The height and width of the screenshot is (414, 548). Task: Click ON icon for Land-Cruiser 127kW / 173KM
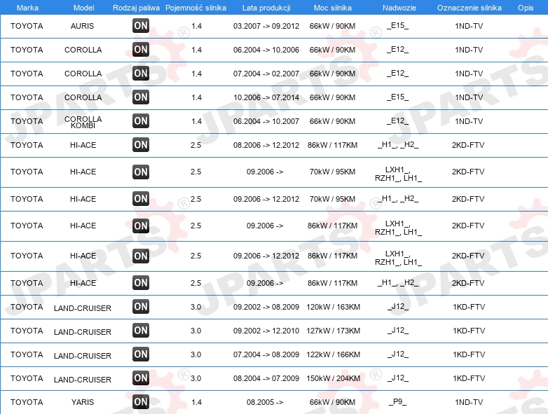pos(141,331)
